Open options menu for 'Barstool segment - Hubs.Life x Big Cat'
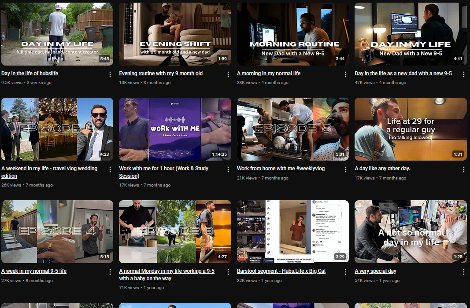The width and height of the screenshot is (470, 308). click(x=346, y=272)
